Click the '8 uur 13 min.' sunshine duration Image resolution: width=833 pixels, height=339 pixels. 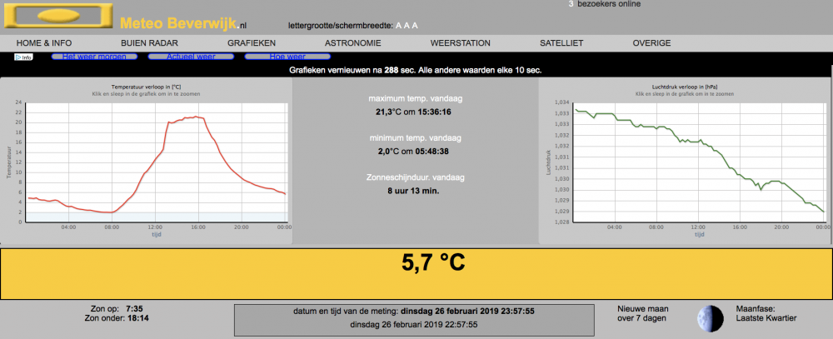point(413,190)
